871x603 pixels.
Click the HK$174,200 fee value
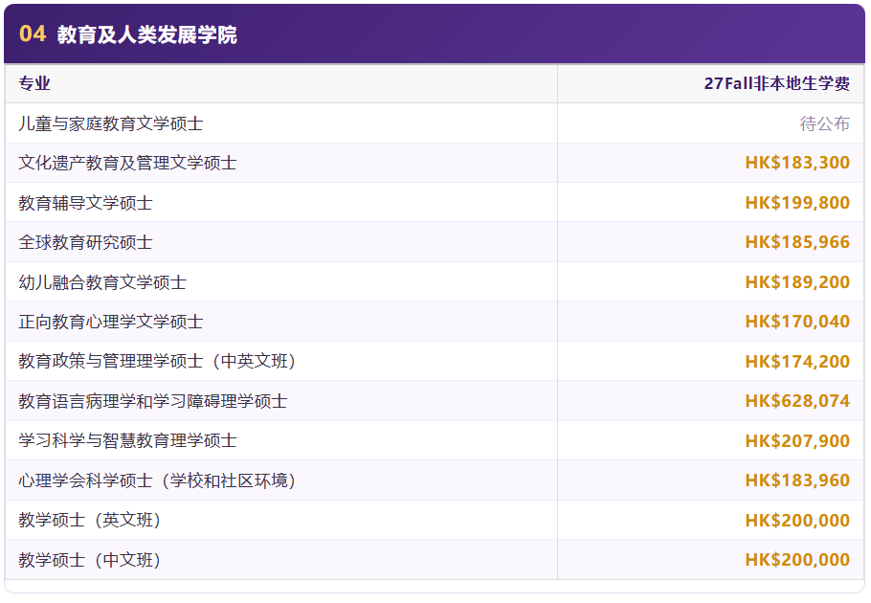797,362
